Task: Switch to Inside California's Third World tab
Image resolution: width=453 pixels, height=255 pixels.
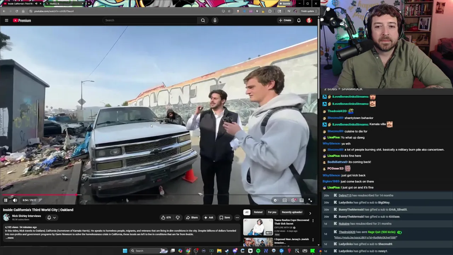Action: tap(21, 4)
